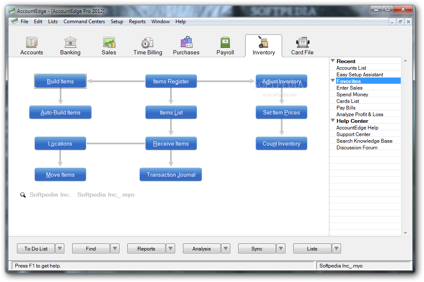424x282 pixels.
Task: Click the Build Items button
Action: pos(60,81)
